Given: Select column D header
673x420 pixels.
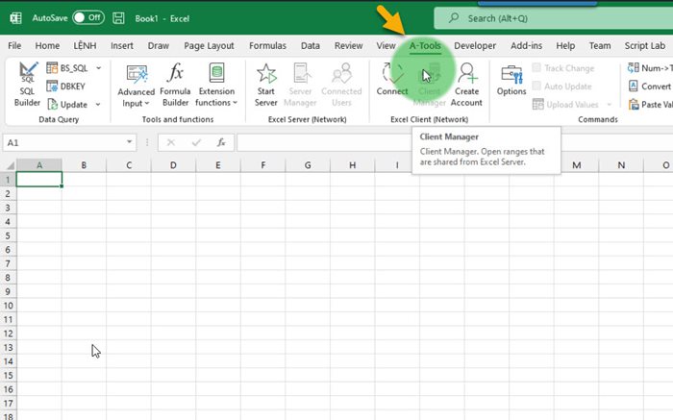Looking at the screenshot, I should [173, 165].
